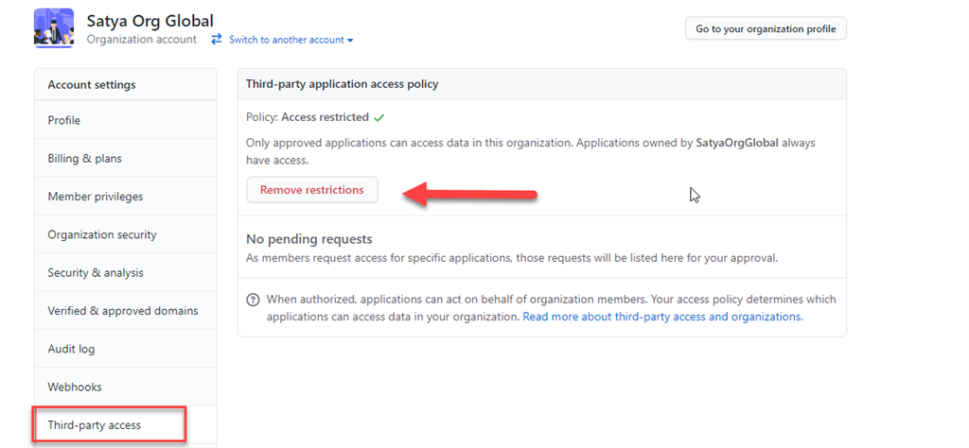Click the switch account arrows icon
This screenshot has height=448, width=969.
[217, 40]
